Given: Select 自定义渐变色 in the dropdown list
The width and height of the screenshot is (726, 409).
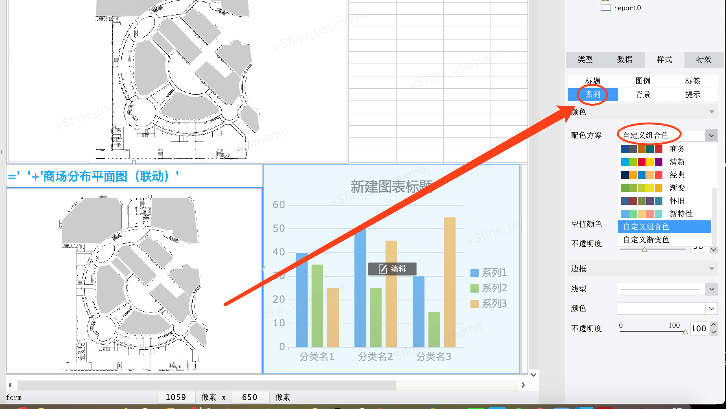Looking at the screenshot, I should pyautogui.click(x=664, y=240).
